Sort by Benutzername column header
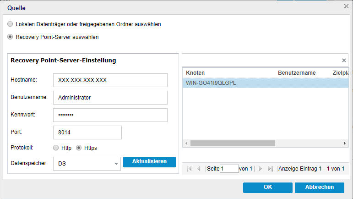This screenshot has height=199, width=353. coord(297,73)
